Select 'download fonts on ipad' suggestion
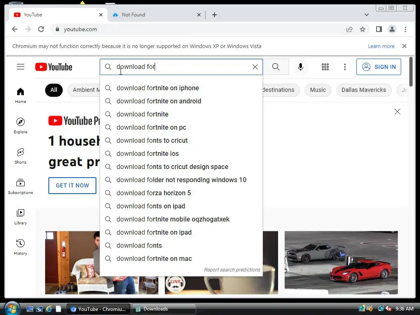The image size is (420, 315). click(181, 206)
